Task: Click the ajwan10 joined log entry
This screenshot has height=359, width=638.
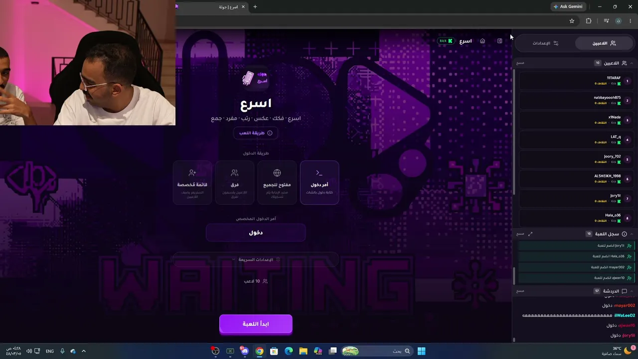Action: (576, 278)
